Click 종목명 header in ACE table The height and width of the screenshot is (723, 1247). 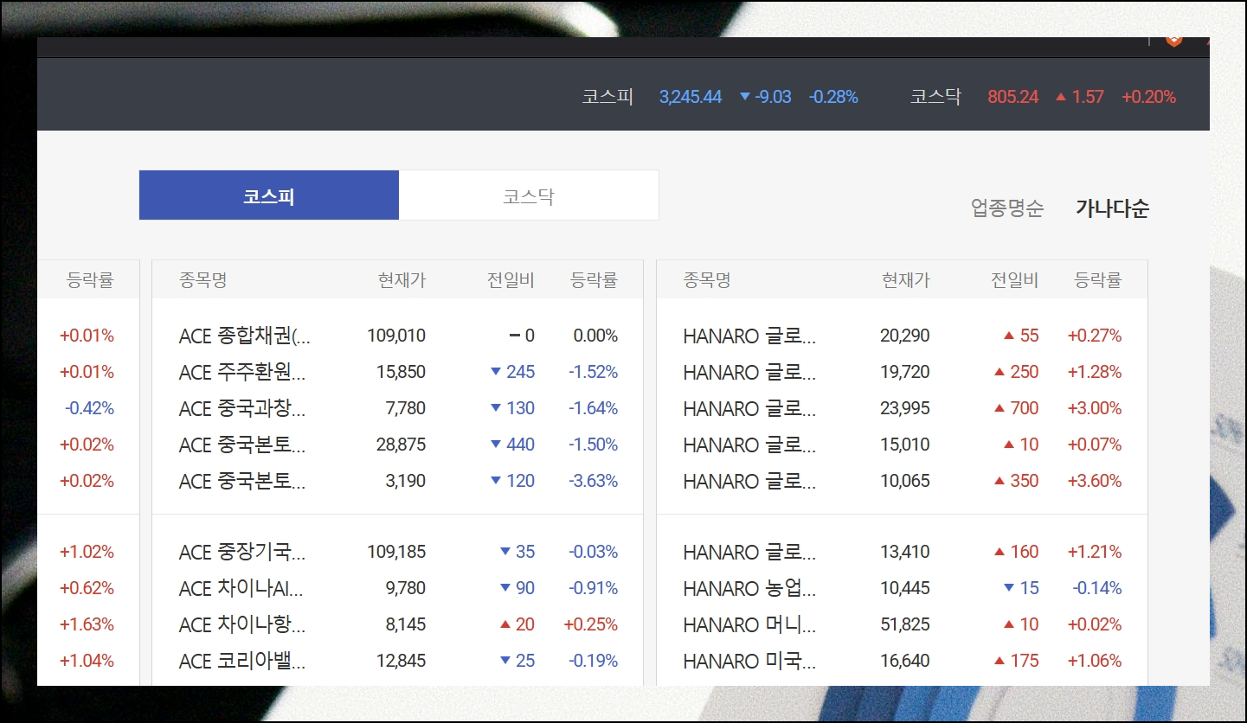click(202, 280)
